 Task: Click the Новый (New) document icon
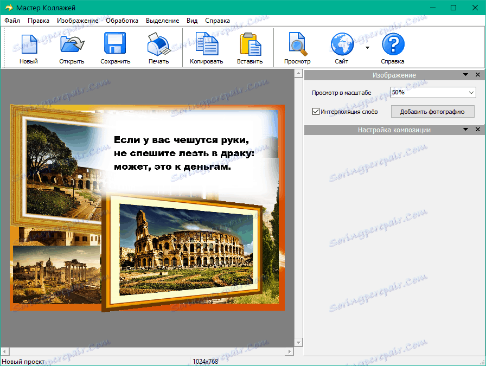(29, 44)
